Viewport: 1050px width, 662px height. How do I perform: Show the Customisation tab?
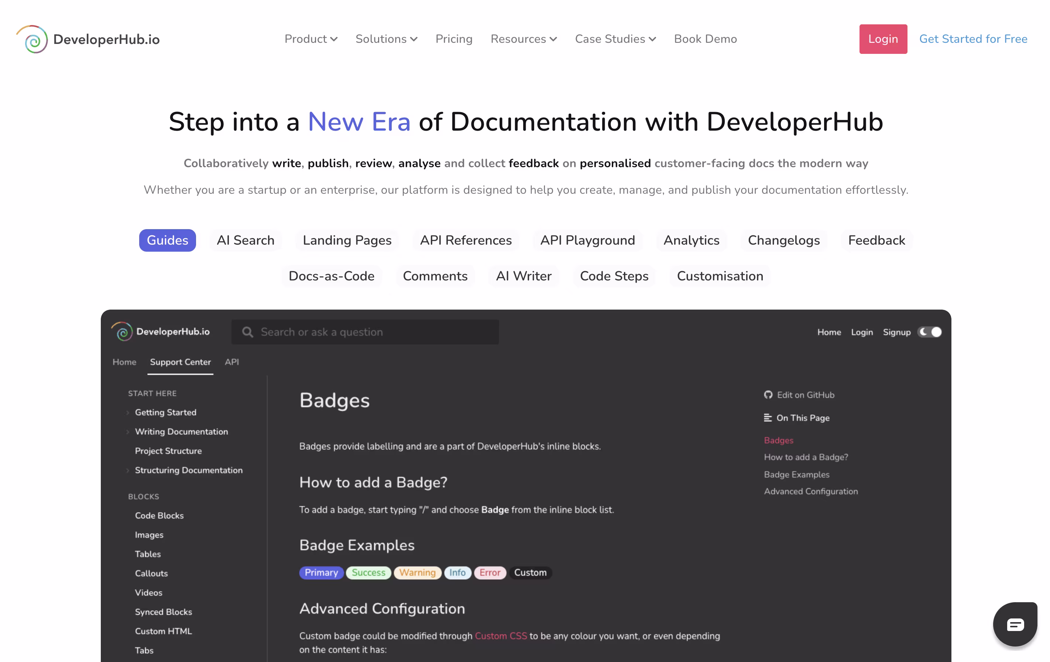[x=720, y=276]
